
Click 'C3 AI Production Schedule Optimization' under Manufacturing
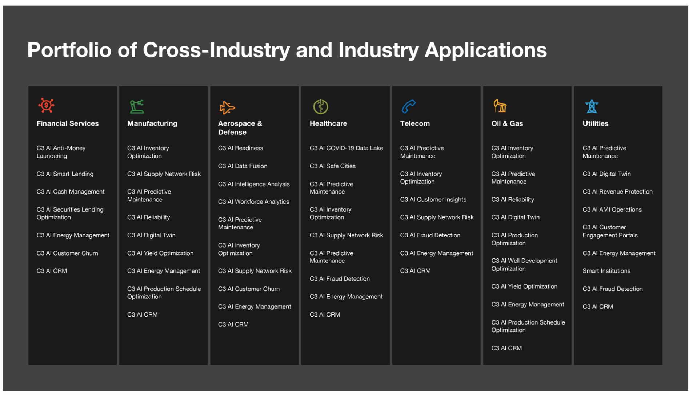point(164,293)
